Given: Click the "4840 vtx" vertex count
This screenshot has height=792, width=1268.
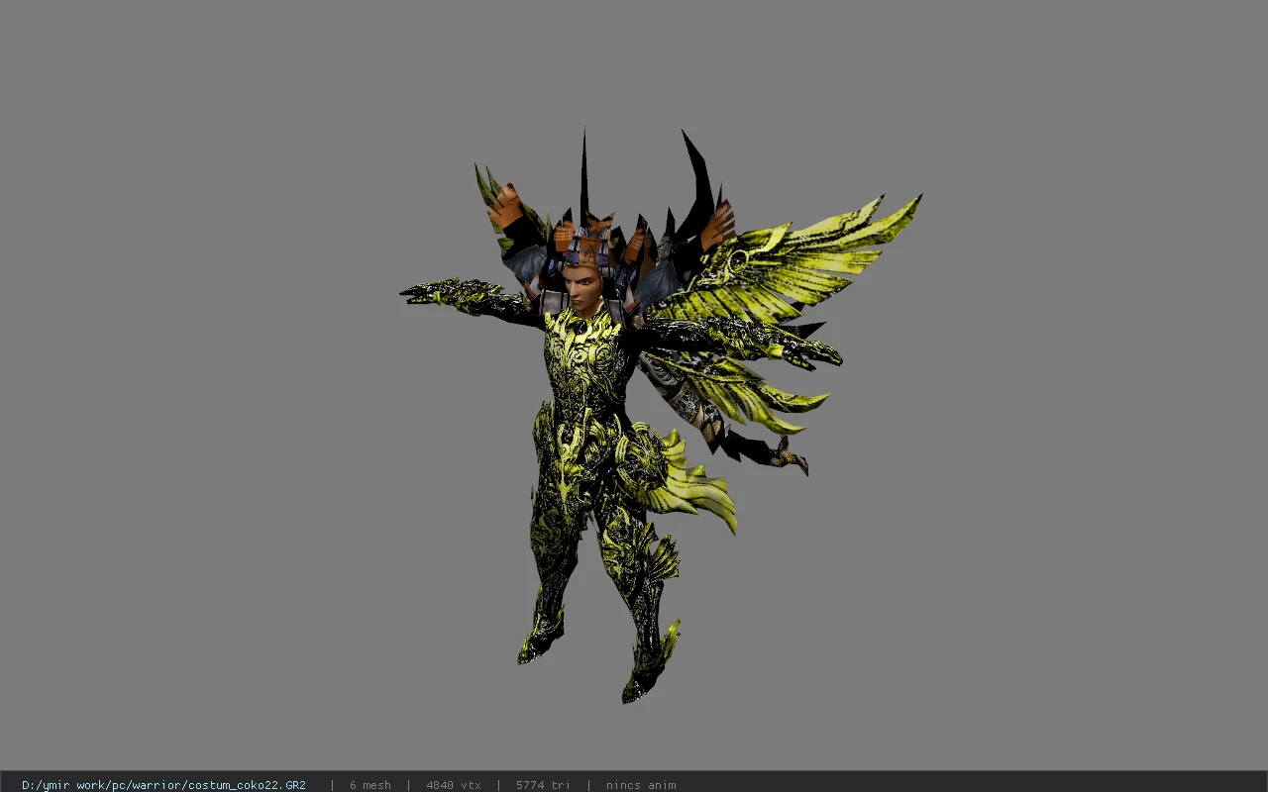Looking at the screenshot, I should (x=454, y=785).
